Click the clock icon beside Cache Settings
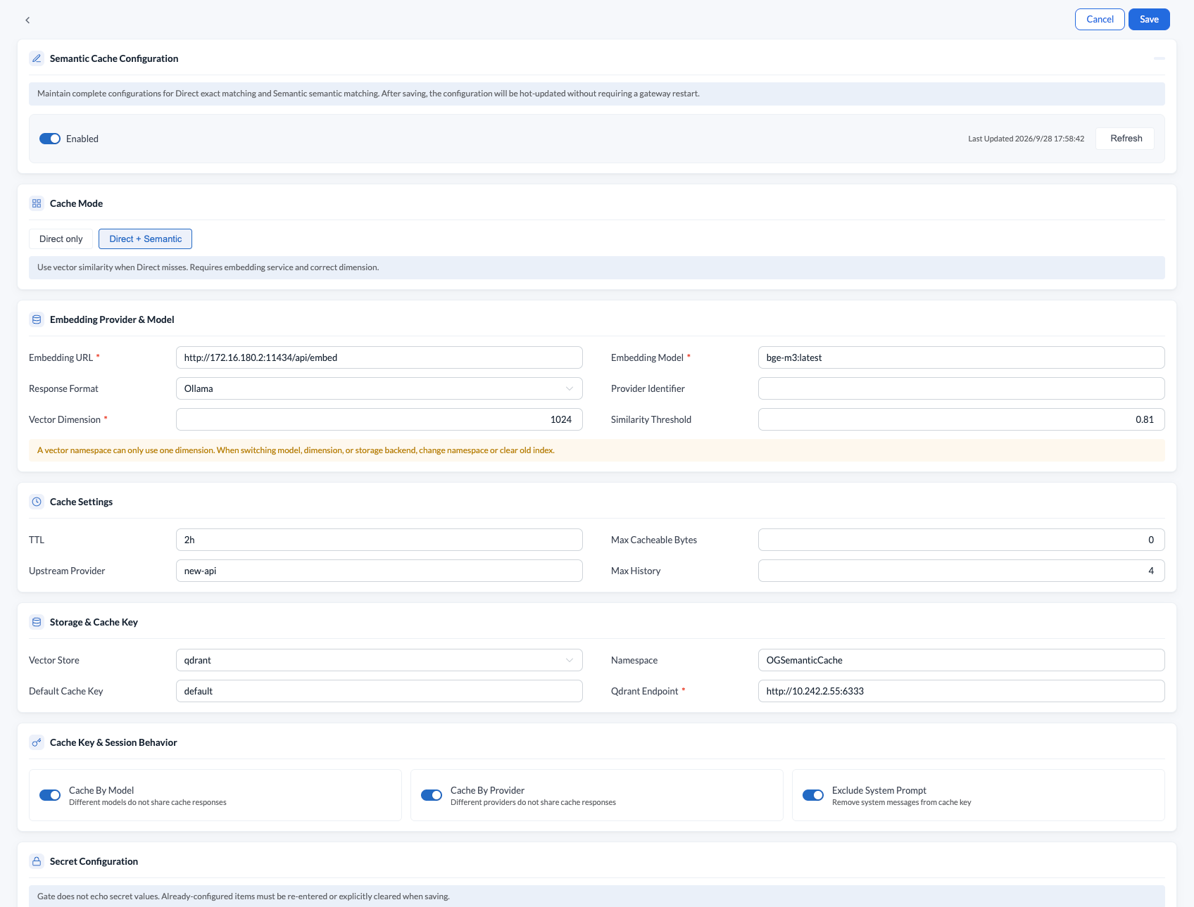The height and width of the screenshot is (907, 1194). (x=37, y=502)
